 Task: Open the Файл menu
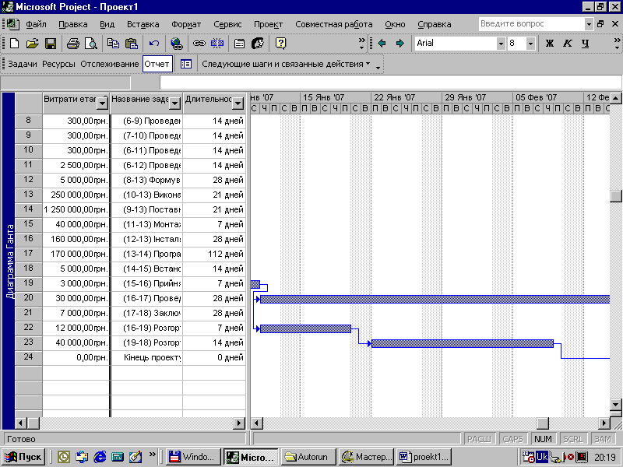click(36, 24)
